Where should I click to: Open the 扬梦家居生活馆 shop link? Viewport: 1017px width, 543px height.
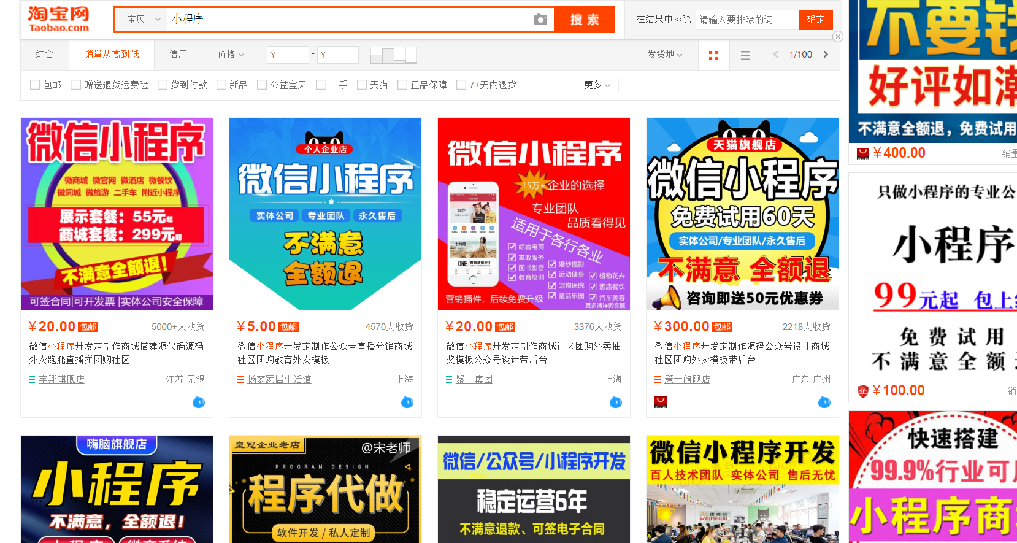[279, 380]
